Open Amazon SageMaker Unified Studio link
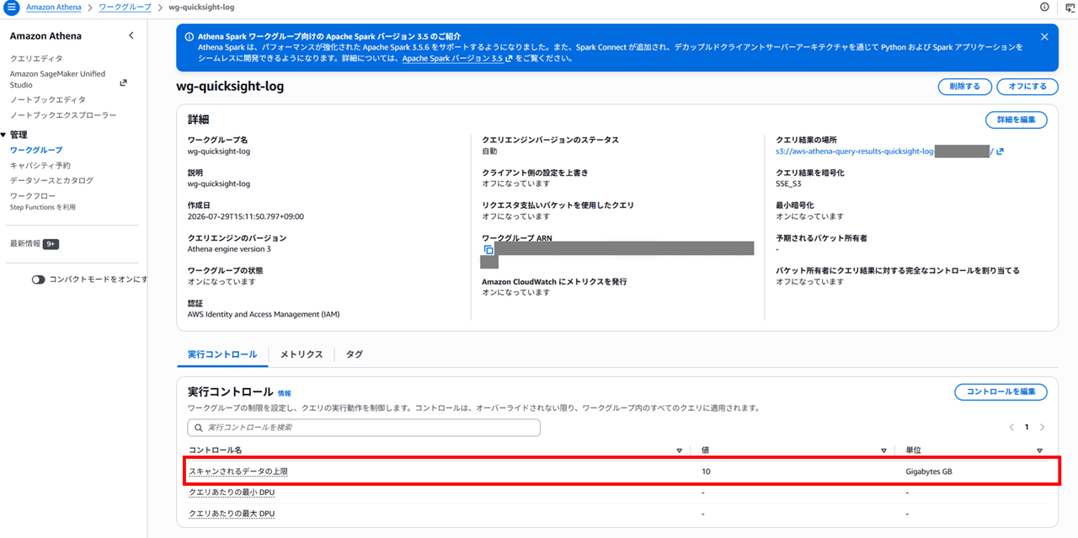 click(x=57, y=79)
